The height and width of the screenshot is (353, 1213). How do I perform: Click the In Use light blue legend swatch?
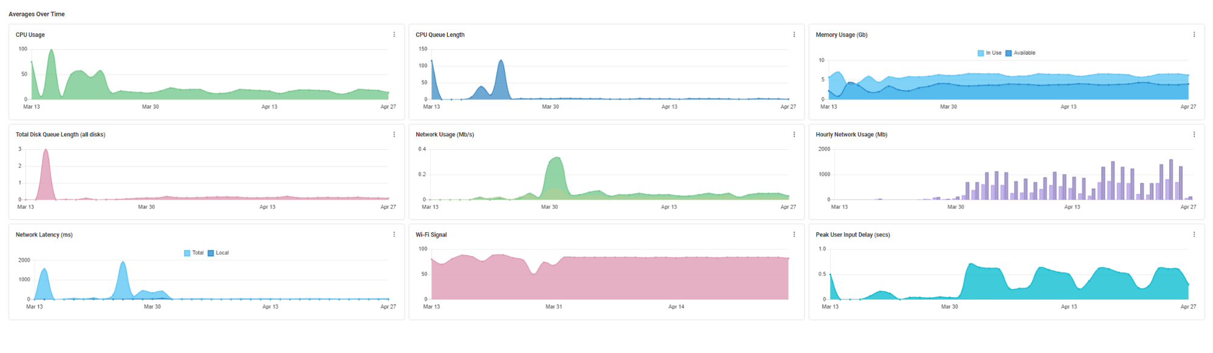(x=981, y=53)
